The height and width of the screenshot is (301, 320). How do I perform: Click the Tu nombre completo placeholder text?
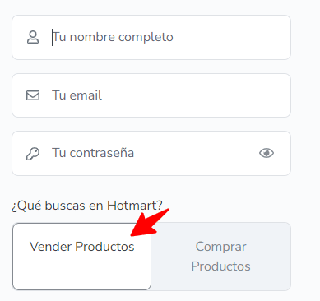(x=113, y=37)
